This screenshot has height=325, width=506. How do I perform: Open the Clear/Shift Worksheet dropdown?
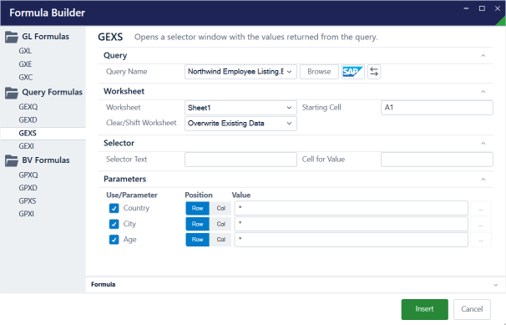[x=240, y=124]
